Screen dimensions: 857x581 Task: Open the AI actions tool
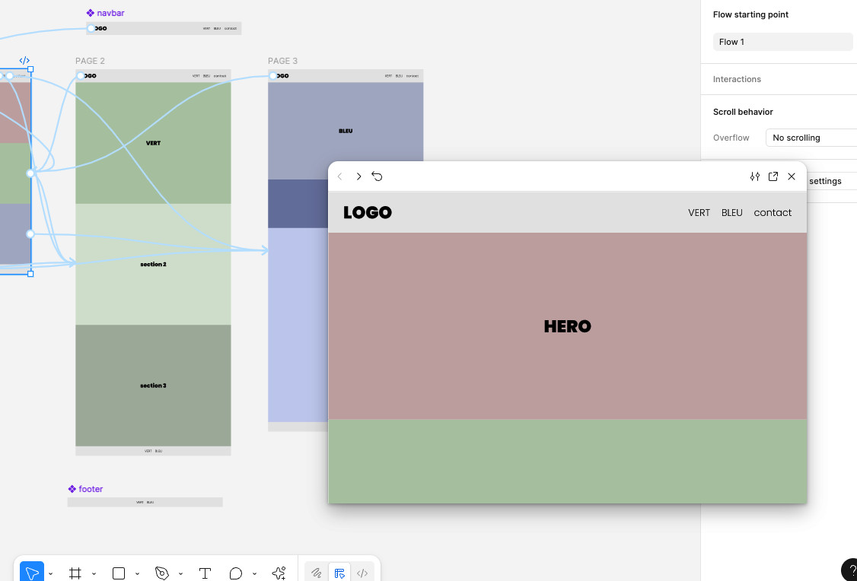pyautogui.click(x=279, y=573)
